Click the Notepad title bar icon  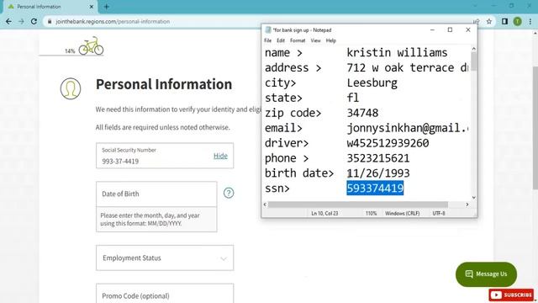(268, 30)
